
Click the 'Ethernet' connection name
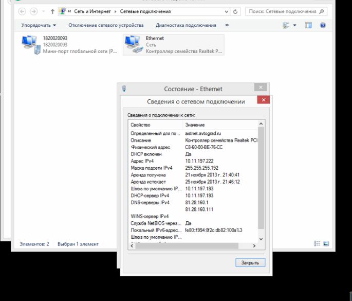point(155,38)
